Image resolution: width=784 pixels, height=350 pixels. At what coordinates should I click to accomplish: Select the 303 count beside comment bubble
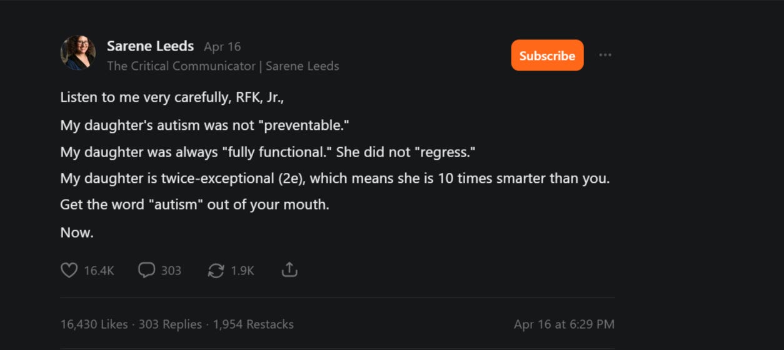(x=171, y=270)
